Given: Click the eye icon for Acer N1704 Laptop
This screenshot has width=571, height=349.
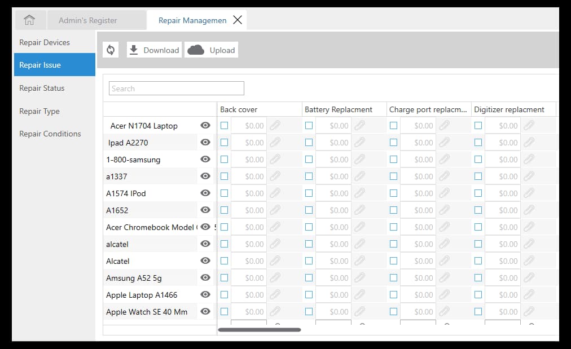Looking at the screenshot, I should [x=205, y=125].
